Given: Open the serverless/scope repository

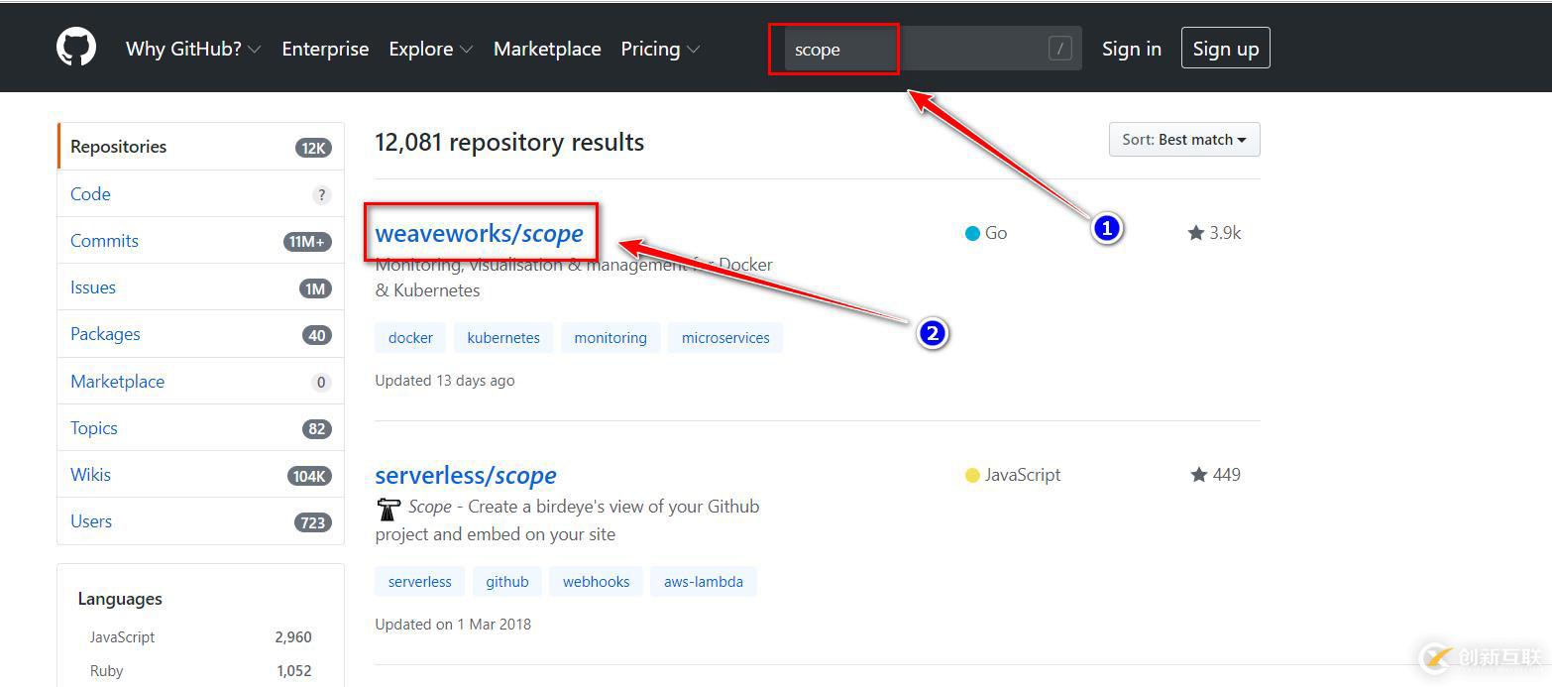Looking at the screenshot, I should (x=466, y=475).
